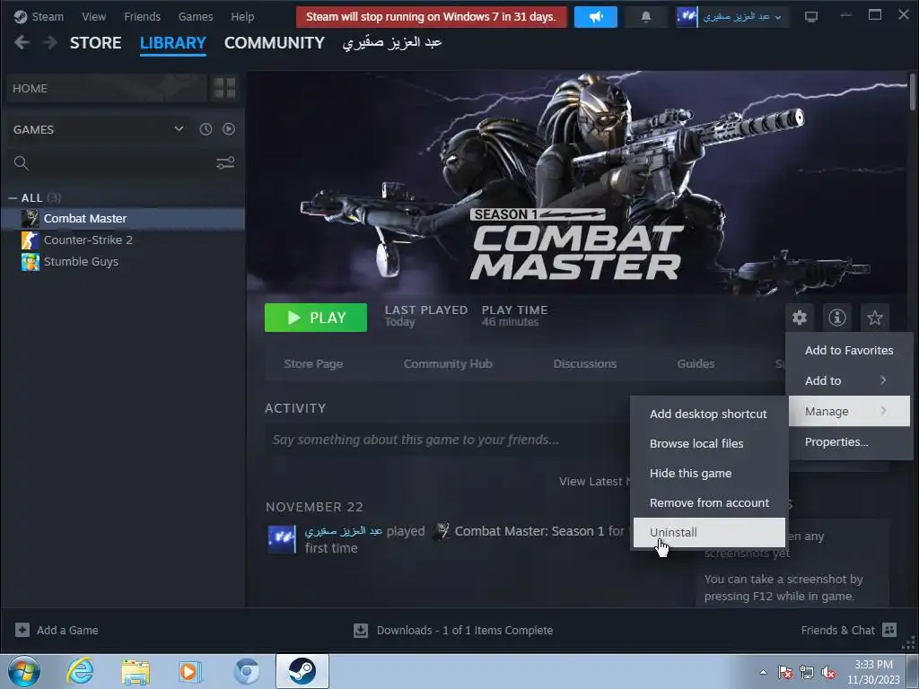Image resolution: width=919 pixels, height=689 pixels.
Task: Click the taskbar clock and date
Action: [873, 672]
